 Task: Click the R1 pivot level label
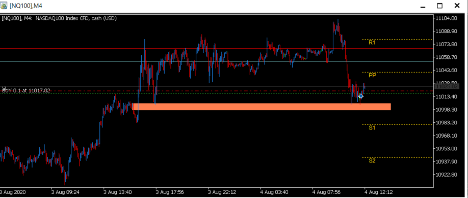click(372, 43)
